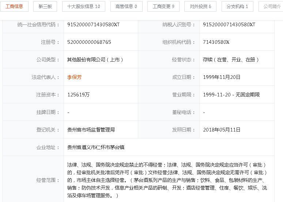Click company type 其他股份有限公司（上市）
This screenshot has width=283, height=202.
95,60
